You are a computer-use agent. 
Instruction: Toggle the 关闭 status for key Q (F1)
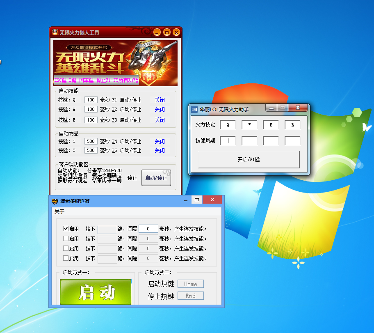[x=160, y=100]
